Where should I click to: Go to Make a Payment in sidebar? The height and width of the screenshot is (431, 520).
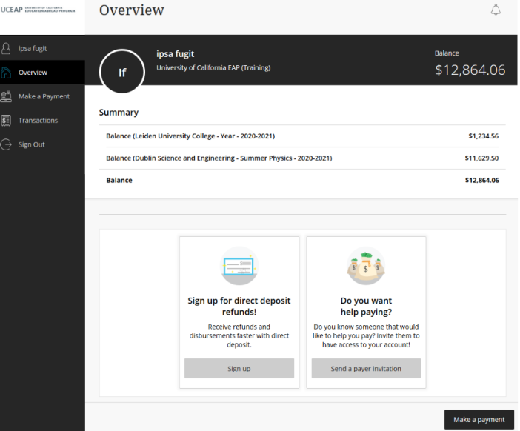[x=44, y=96]
